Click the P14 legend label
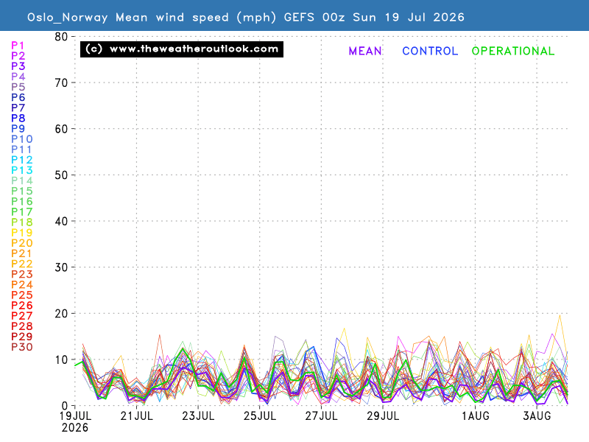Viewport: 589px width, 442px height. click(x=22, y=180)
